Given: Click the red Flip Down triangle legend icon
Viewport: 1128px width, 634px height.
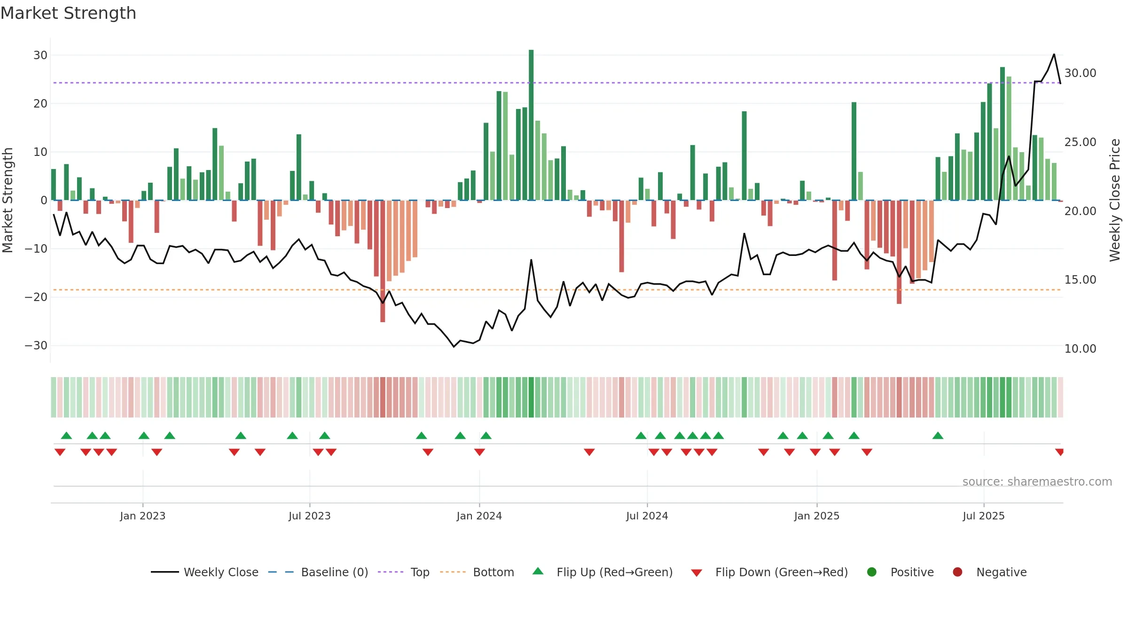Looking at the screenshot, I should tap(697, 573).
